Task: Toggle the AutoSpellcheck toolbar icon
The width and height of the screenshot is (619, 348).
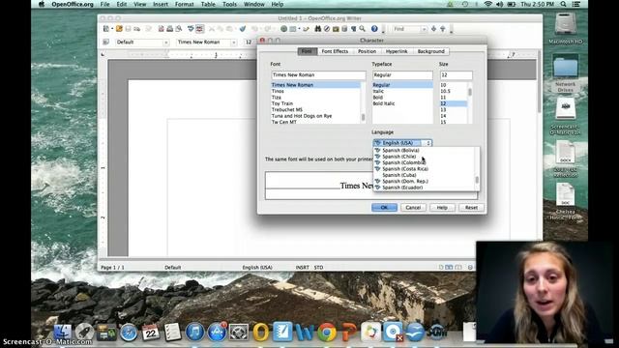Action: click(200, 29)
